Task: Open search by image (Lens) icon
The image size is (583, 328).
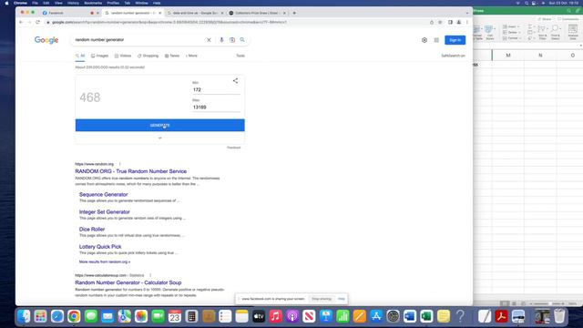Action: click(x=232, y=40)
